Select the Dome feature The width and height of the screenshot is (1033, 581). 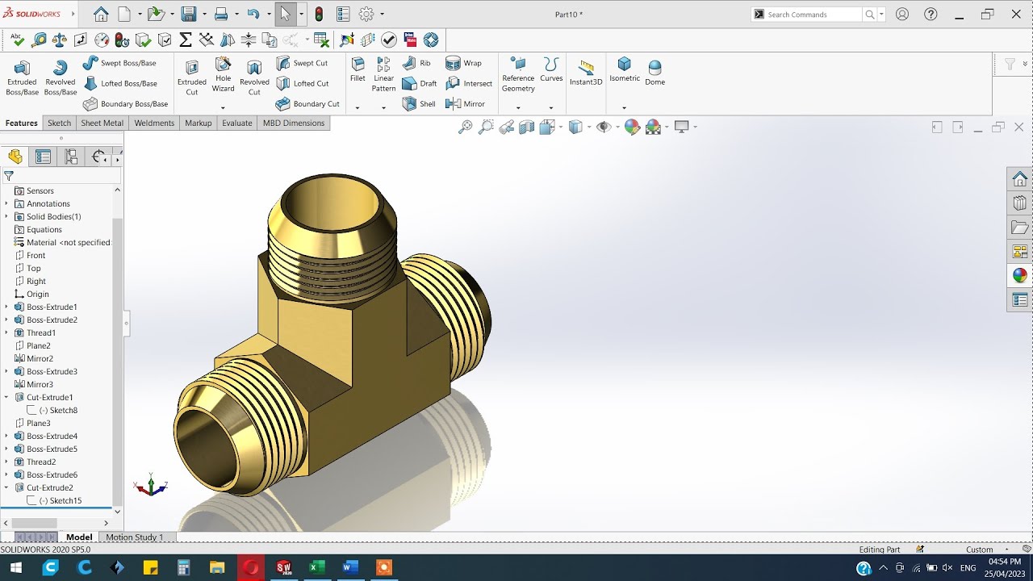pyautogui.click(x=655, y=73)
